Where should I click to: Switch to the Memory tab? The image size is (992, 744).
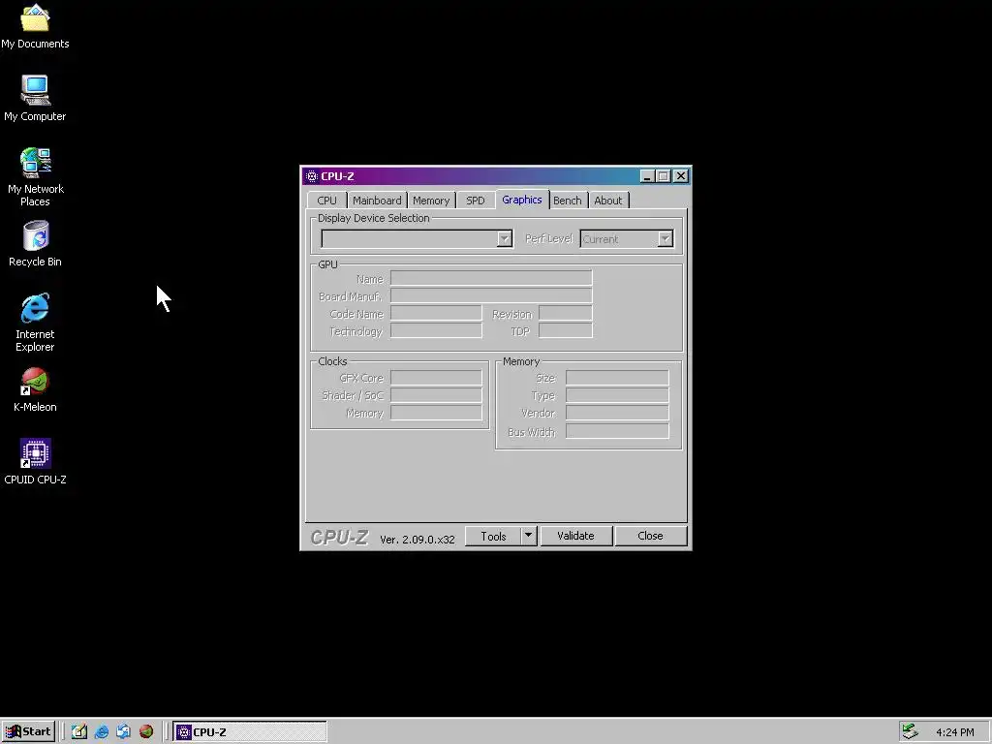pos(431,200)
